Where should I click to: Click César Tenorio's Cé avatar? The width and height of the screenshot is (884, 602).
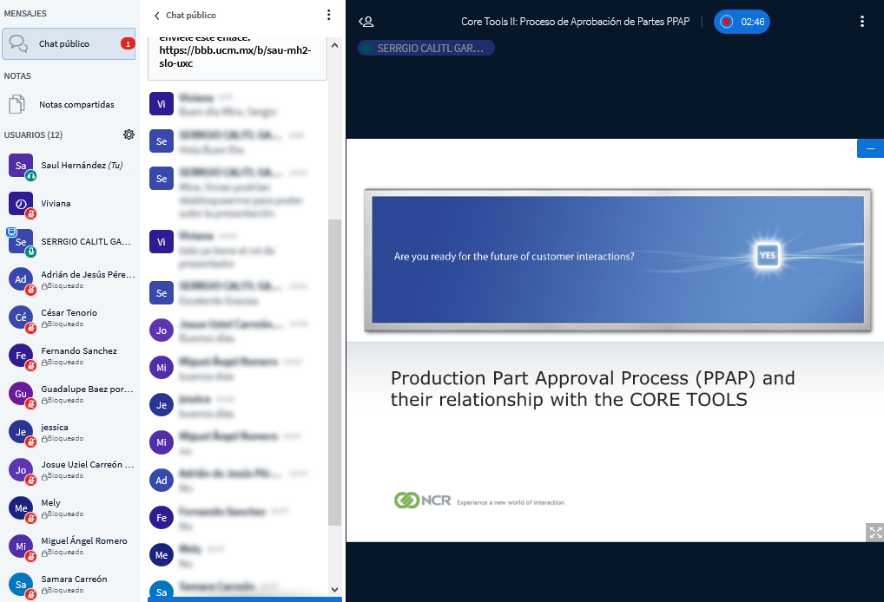coord(21,317)
